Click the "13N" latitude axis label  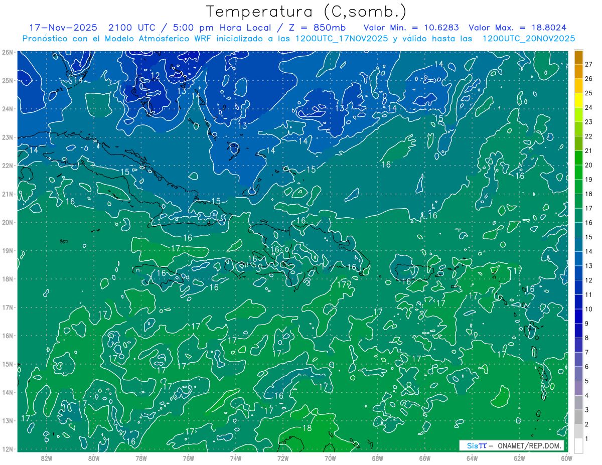tap(7, 420)
